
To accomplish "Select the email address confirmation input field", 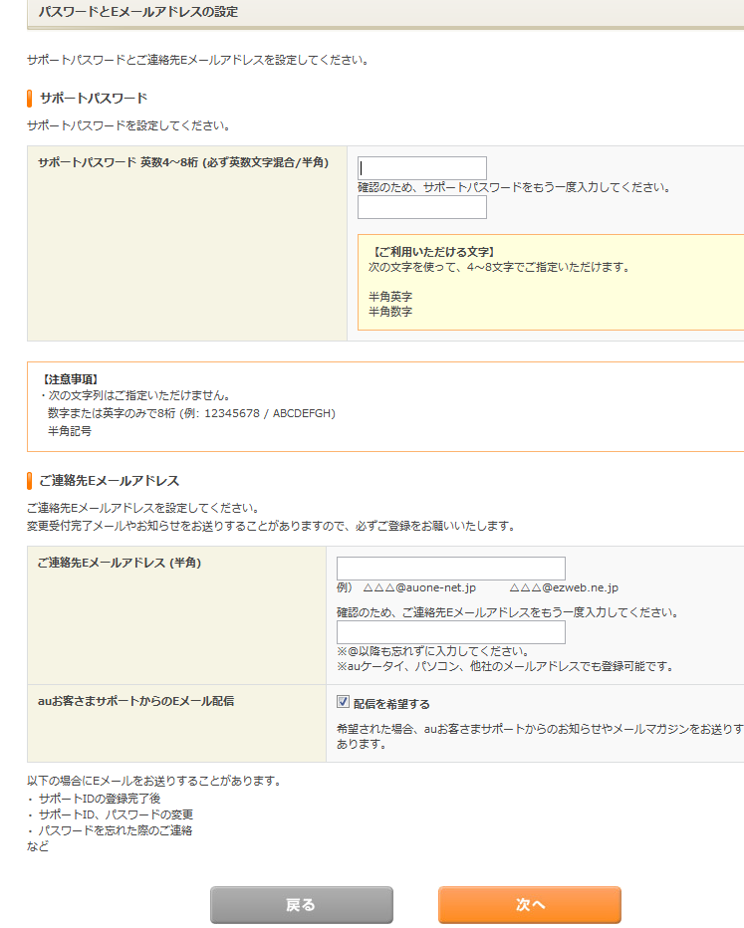I will point(450,632).
